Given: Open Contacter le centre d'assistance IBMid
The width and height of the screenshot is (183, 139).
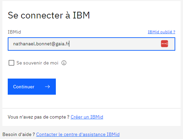Looking at the screenshot, I should point(78,134).
